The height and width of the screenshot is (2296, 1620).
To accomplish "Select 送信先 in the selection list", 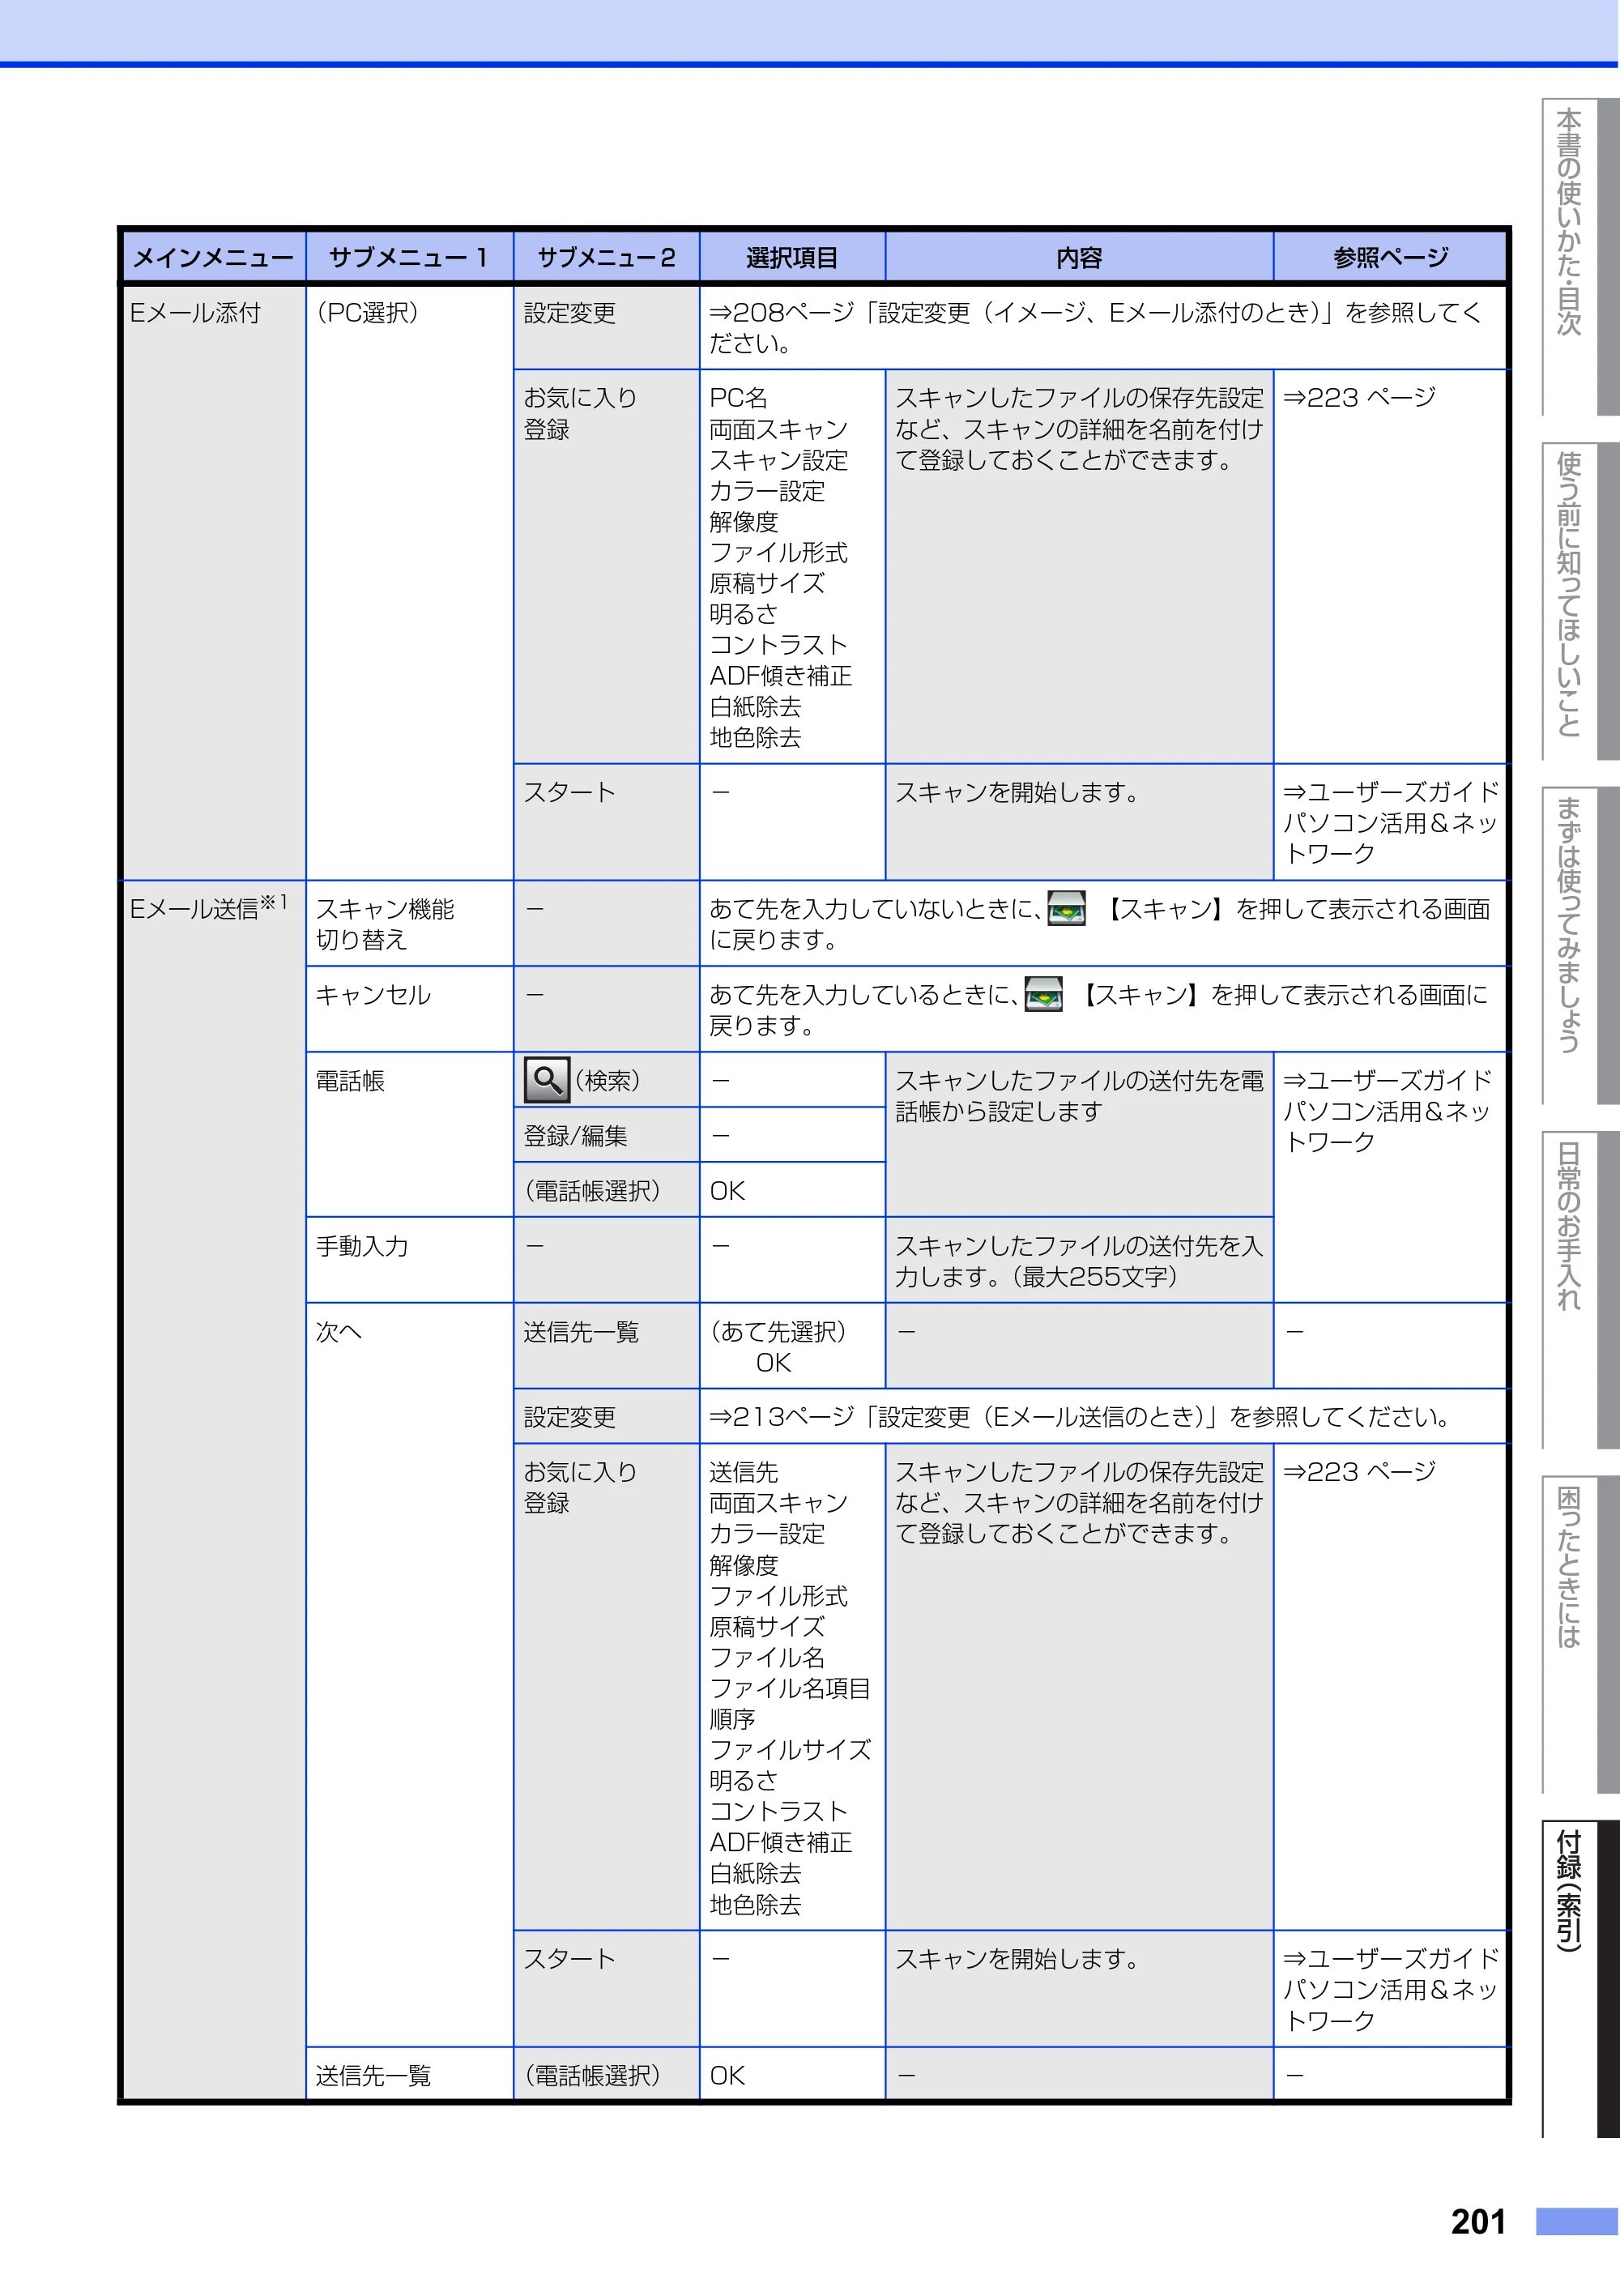I will click(x=743, y=1472).
